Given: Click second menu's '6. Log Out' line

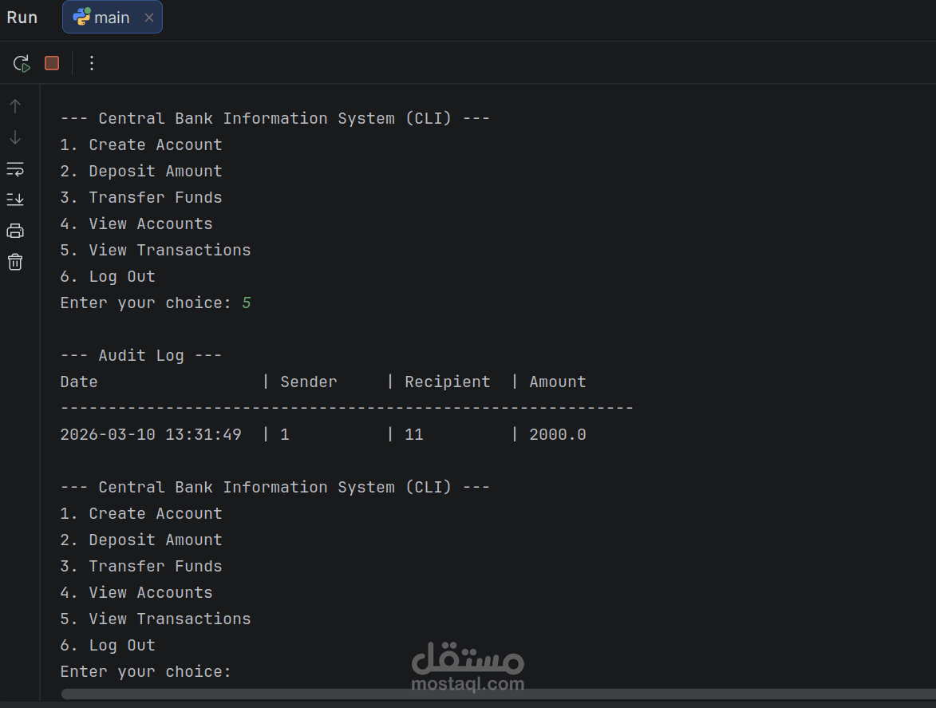Looking at the screenshot, I should 108,646.
